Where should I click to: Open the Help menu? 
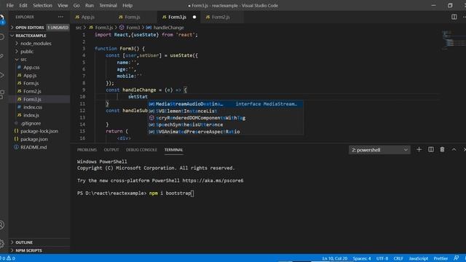tap(127, 5)
